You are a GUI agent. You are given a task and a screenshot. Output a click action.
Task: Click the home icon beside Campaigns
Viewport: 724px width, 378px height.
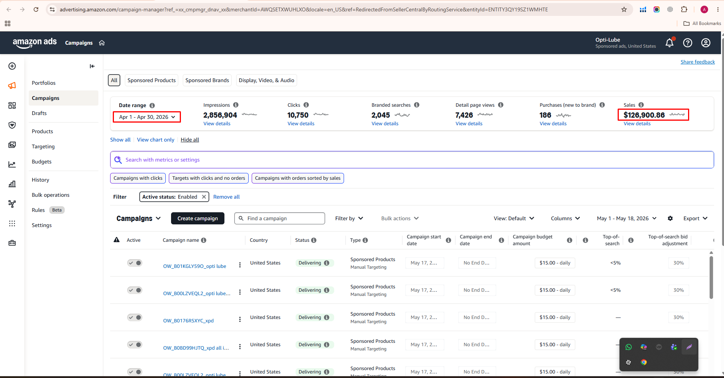coord(102,43)
